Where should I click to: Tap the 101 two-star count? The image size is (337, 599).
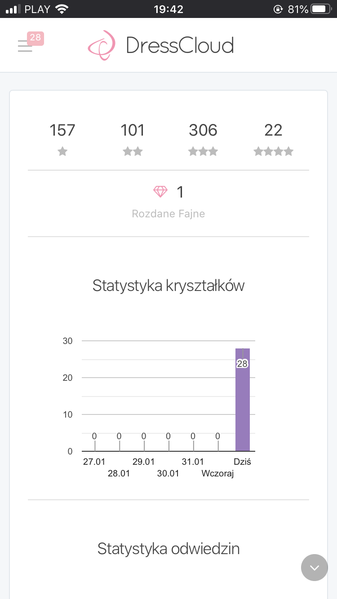pos(133,130)
